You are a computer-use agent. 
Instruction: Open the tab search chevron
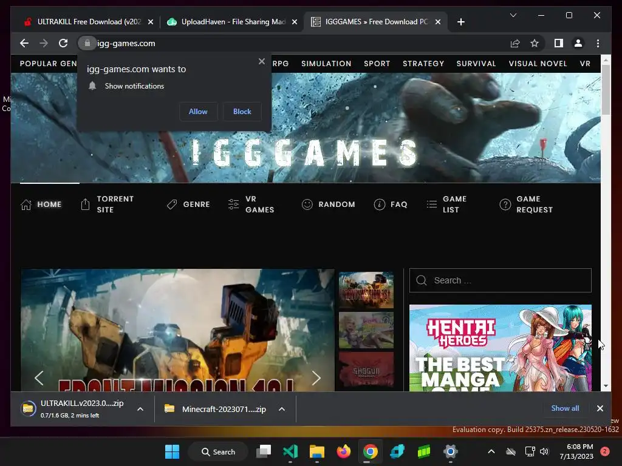click(513, 15)
